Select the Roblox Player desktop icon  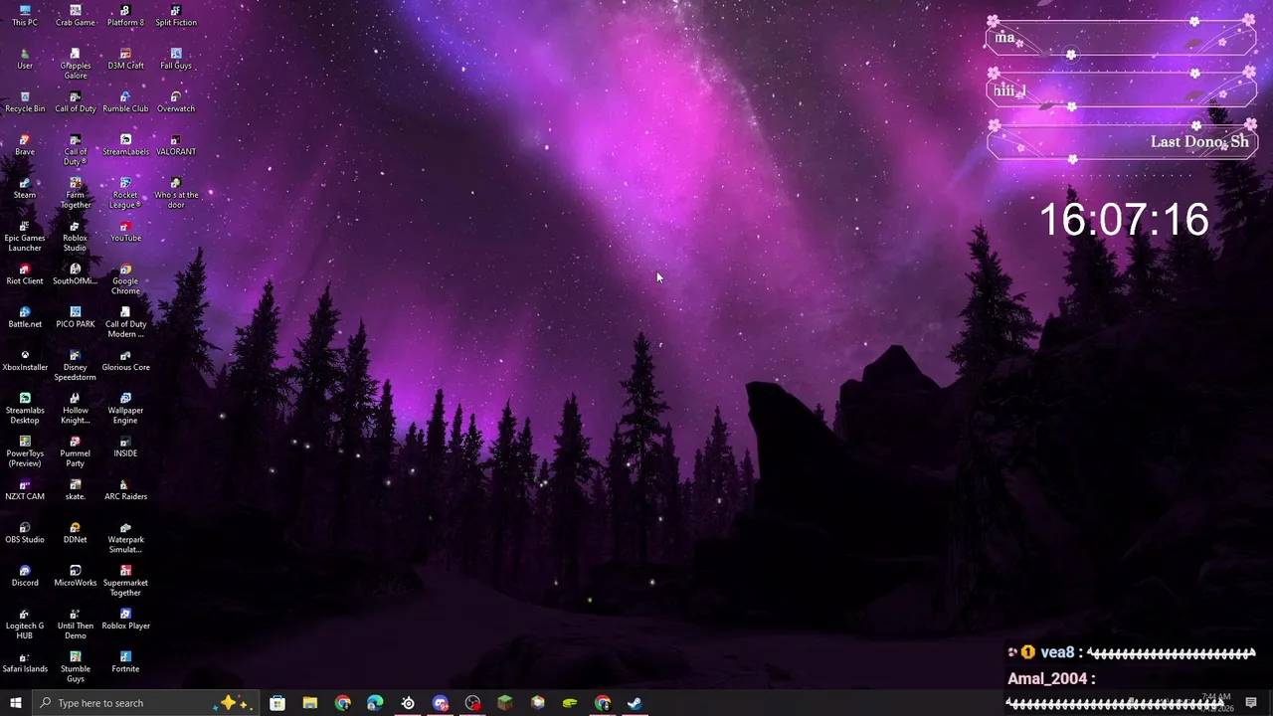125,619
